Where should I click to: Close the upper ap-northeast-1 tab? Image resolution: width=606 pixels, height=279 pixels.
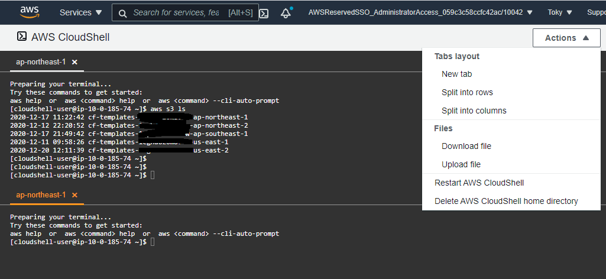74,62
